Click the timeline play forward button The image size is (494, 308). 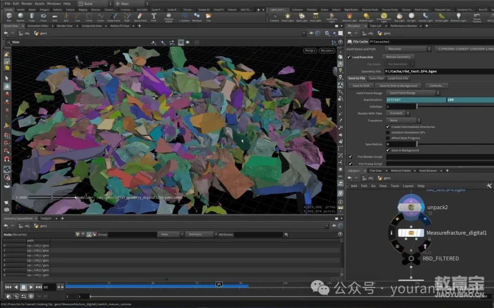coord(31,287)
